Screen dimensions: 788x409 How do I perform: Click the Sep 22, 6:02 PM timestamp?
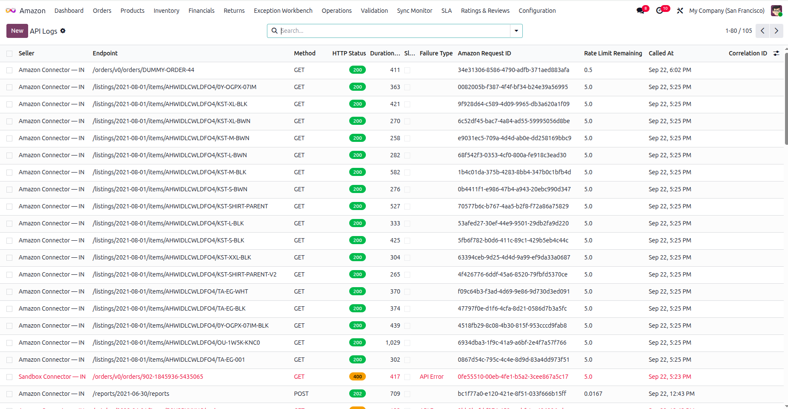pyautogui.click(x=670, y=70)
